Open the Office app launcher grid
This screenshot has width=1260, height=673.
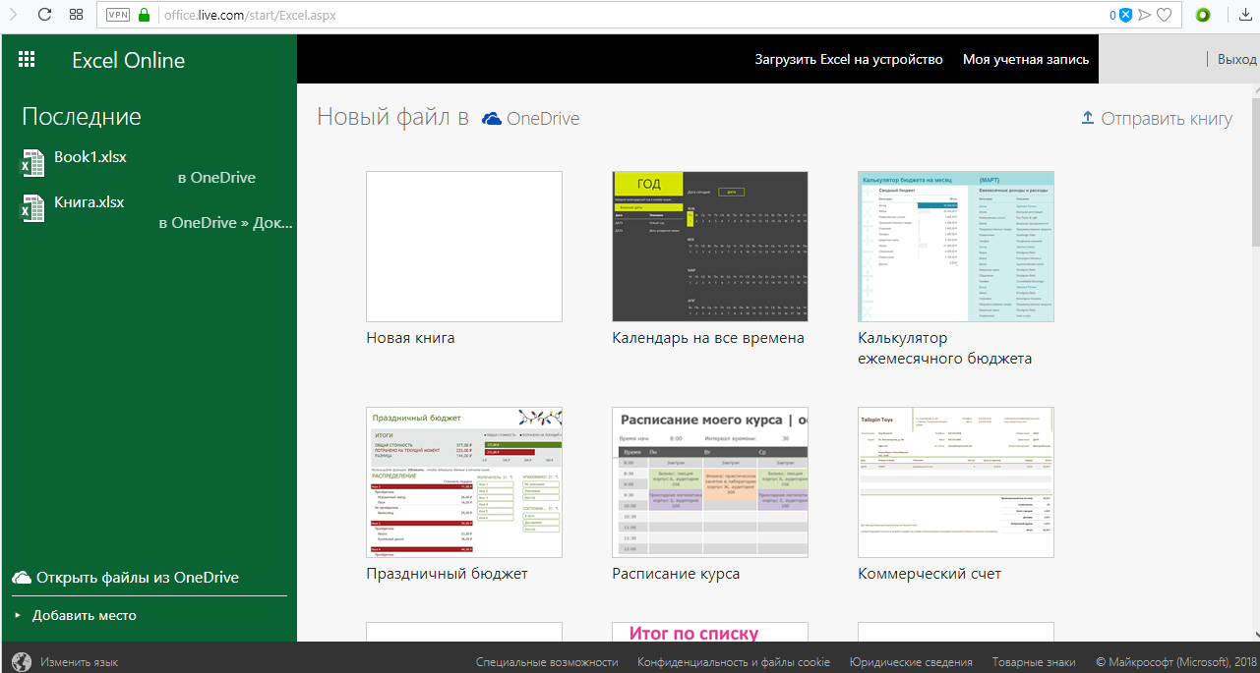27,59
